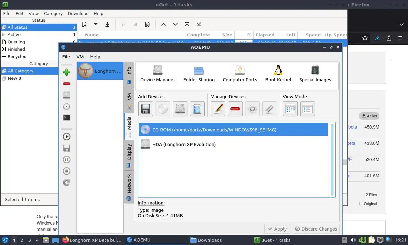Open AQEMU File menu
Screen dimensions: 408x245
(x=66, y=56)
